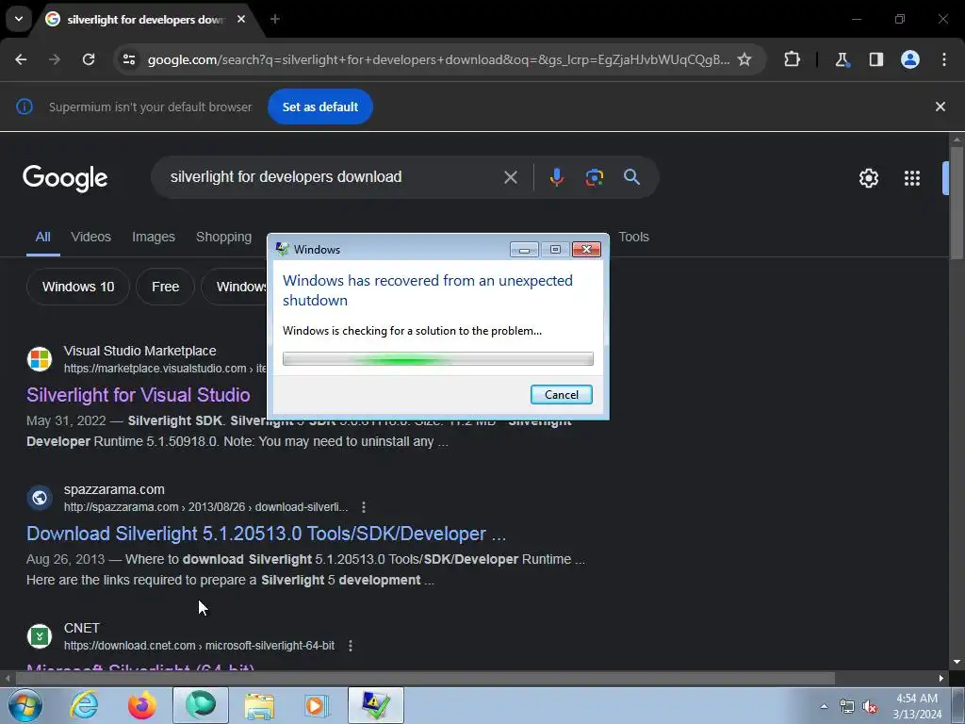Apply the Free filter chip
The image size is (965, 724).
[166, 287]
